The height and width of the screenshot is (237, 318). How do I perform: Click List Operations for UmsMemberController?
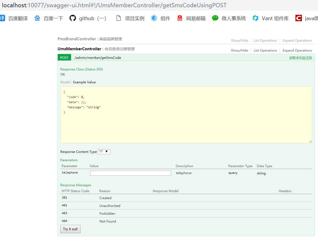coord(265,50)
